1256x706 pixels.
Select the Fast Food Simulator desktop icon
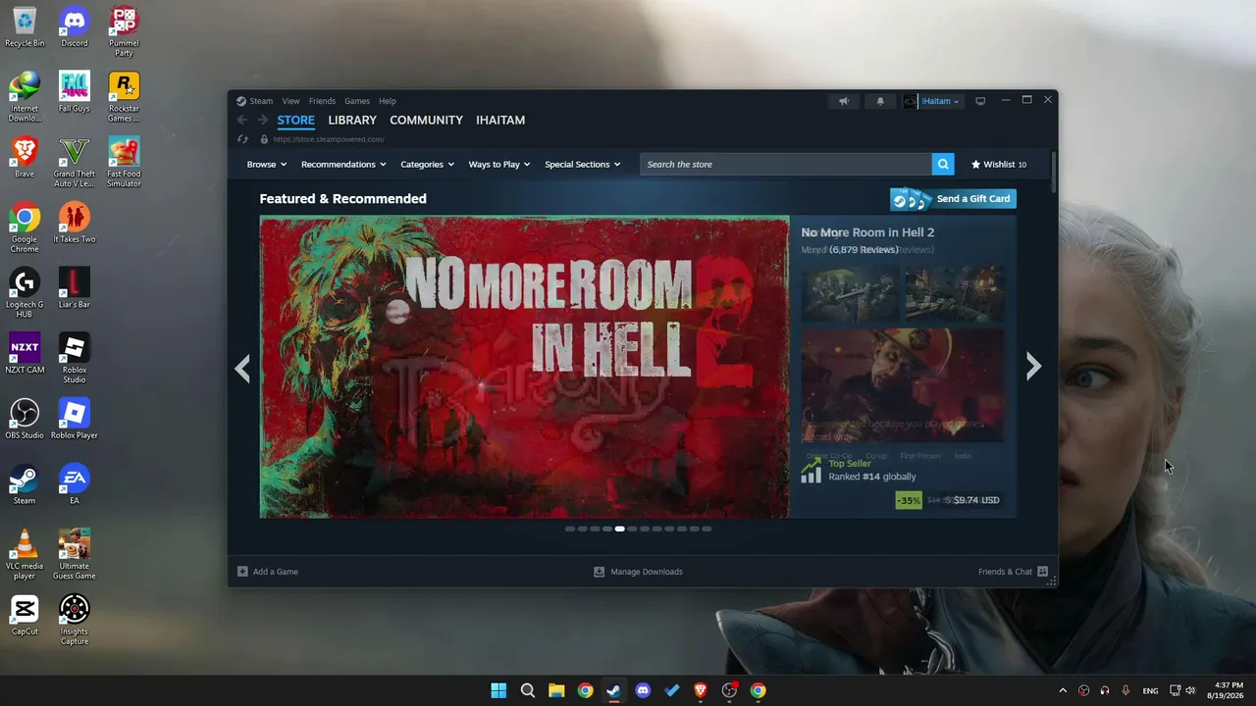click(124, 163)
